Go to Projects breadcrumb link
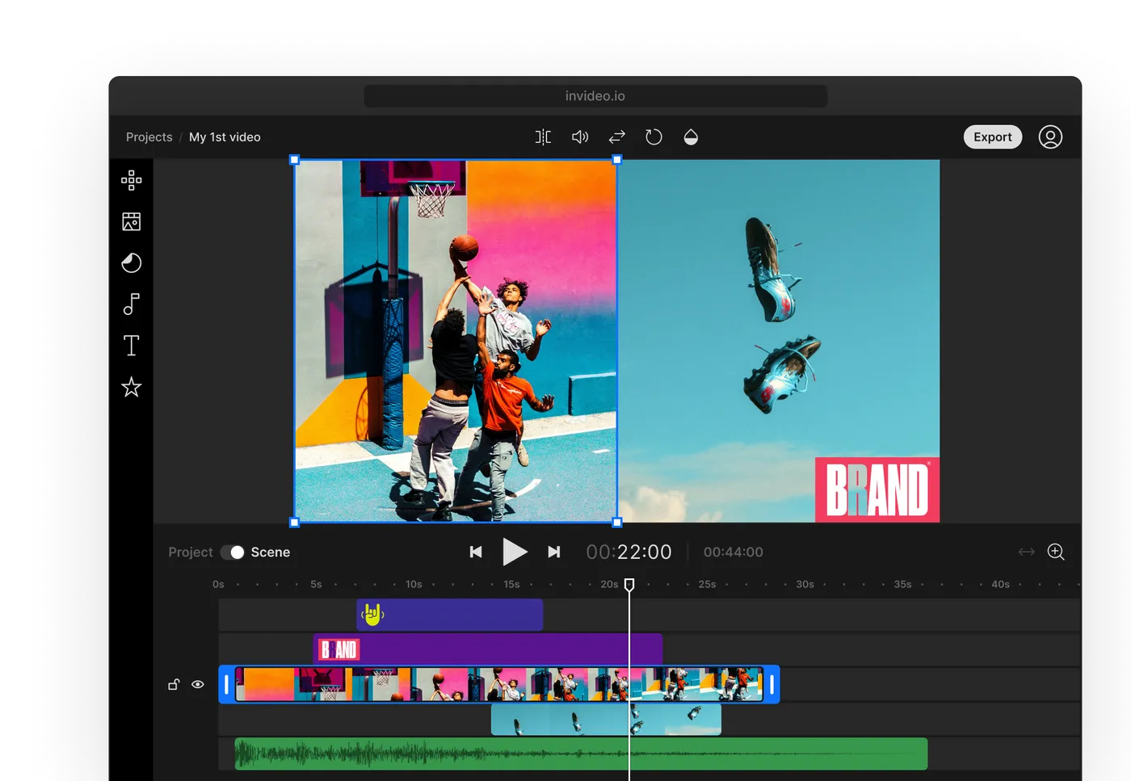The height and width of the screenshot is (781, 1131). point(149,137)
